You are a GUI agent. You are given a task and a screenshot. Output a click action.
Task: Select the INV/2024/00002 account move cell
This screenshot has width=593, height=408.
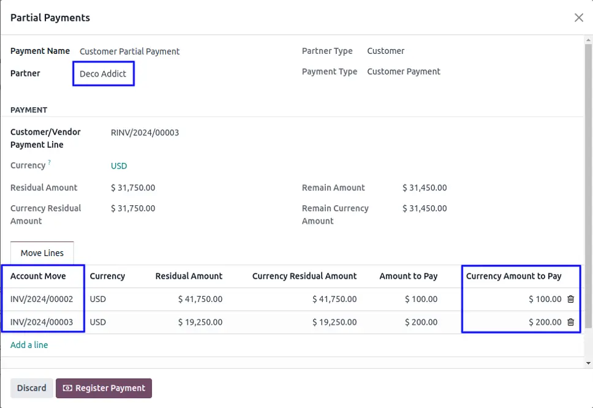42,299
